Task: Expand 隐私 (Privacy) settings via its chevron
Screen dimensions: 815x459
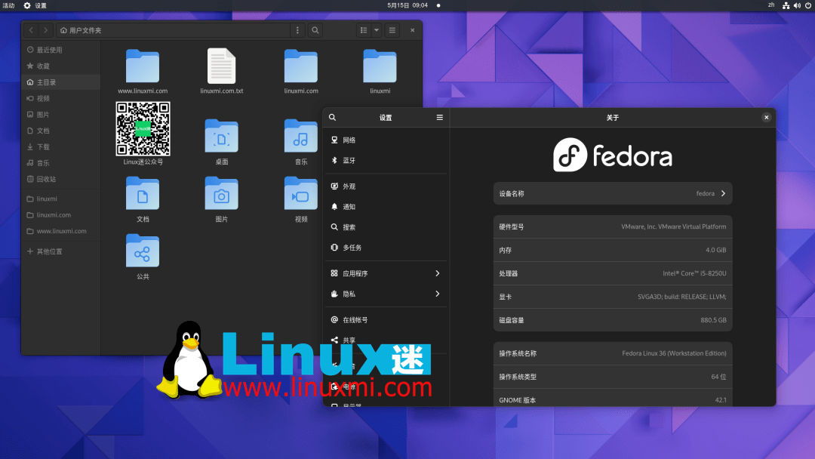Action: coord(437,294)
